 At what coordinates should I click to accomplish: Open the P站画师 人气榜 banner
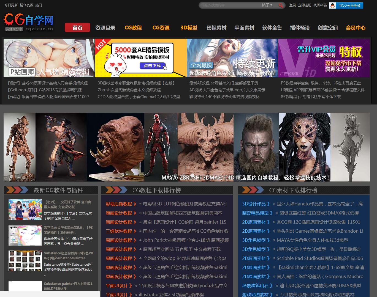49,58
